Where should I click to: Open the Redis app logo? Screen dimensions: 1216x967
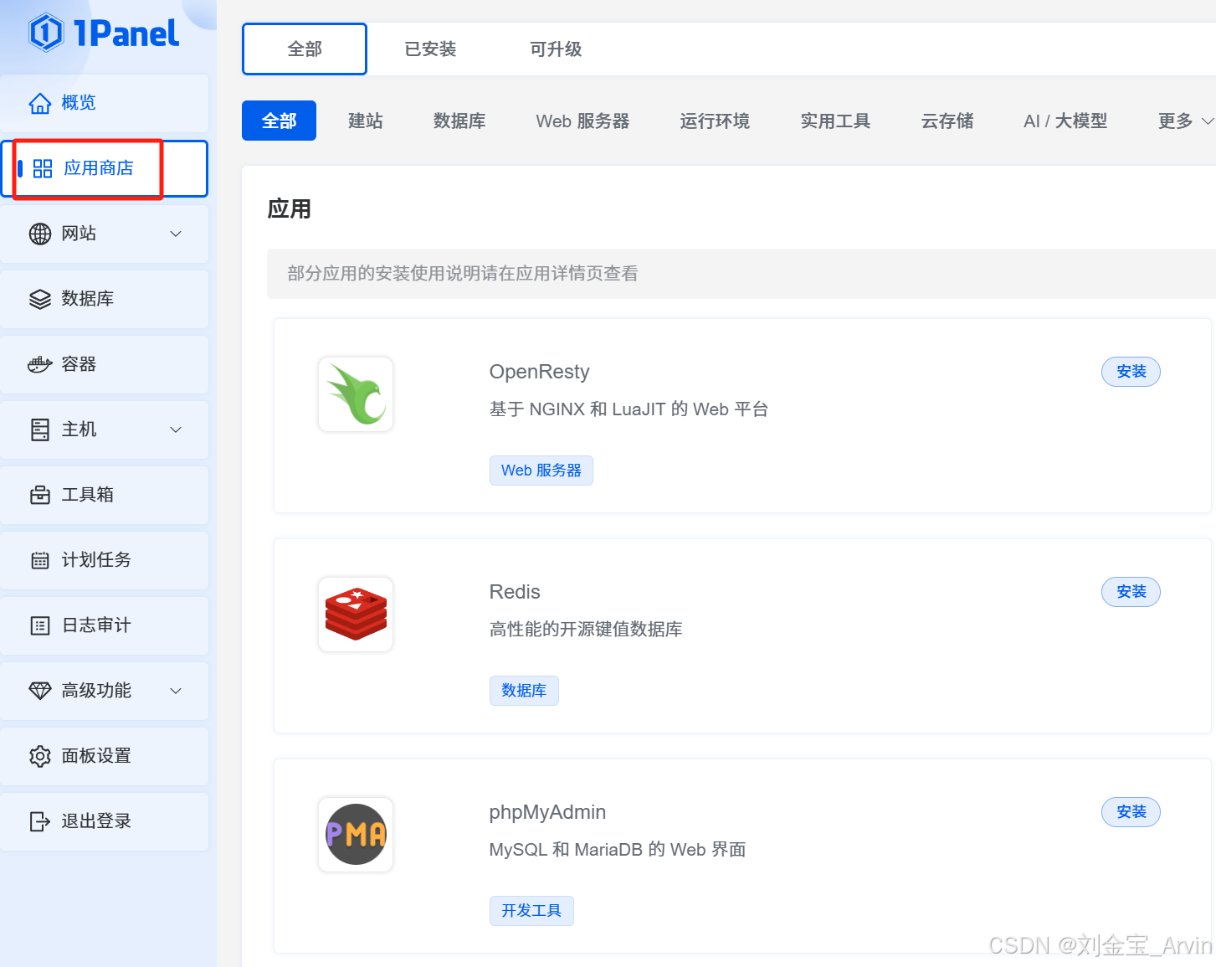coord(356,615)
